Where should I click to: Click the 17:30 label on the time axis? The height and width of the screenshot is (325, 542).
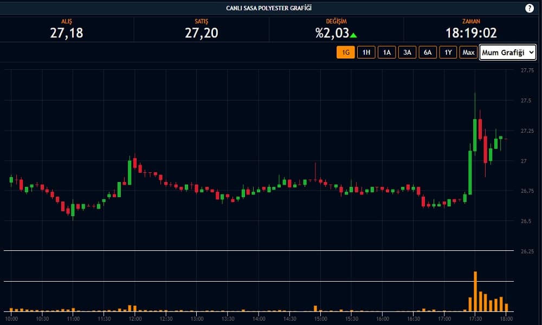click(475, 319)
